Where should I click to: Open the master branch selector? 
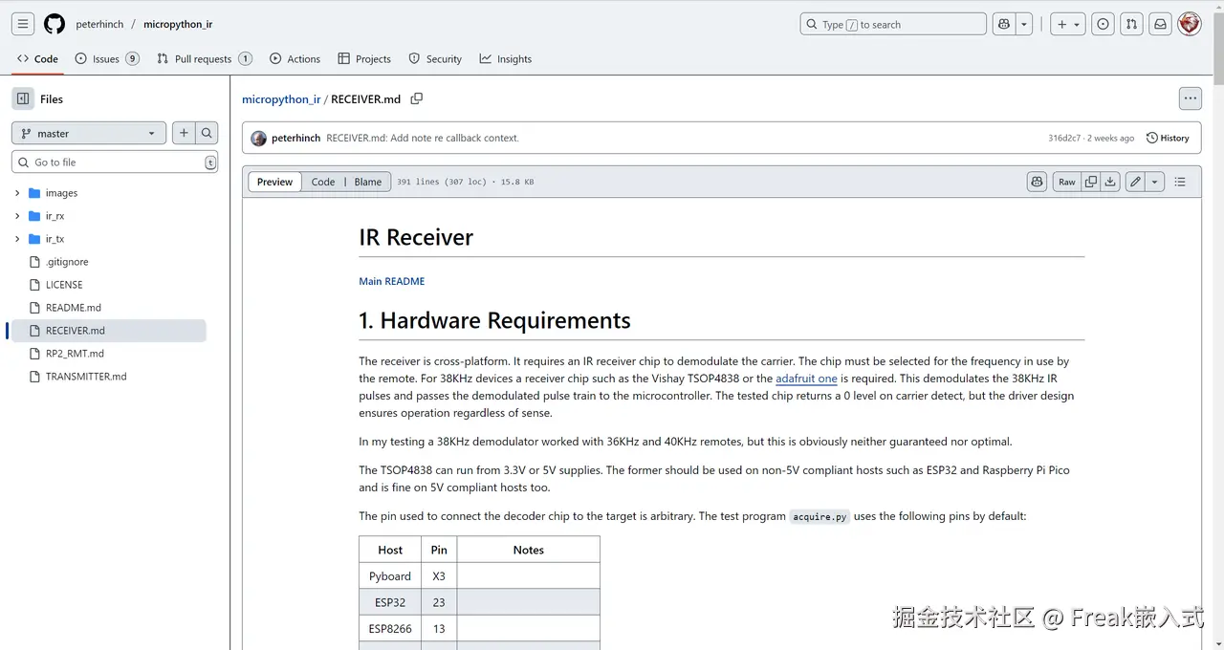click(89, 134)
